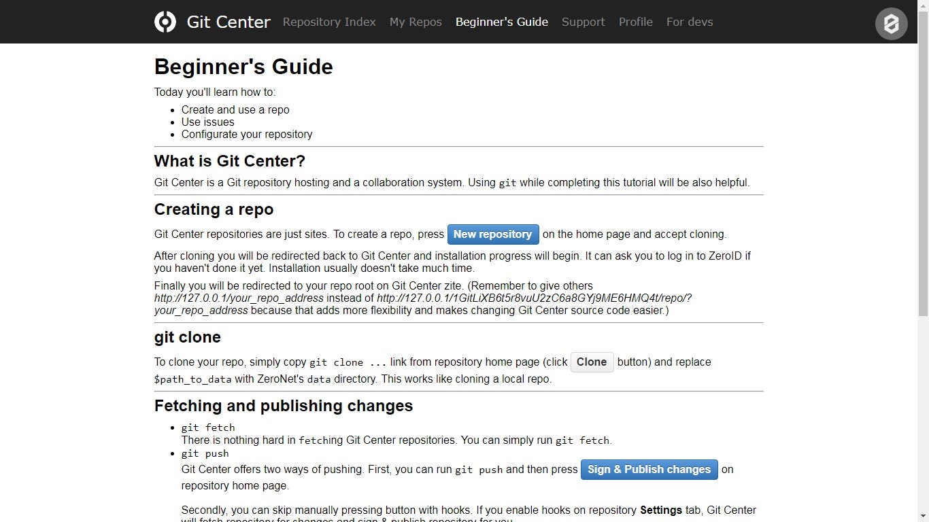Click the Clone button

pos(591,362)
